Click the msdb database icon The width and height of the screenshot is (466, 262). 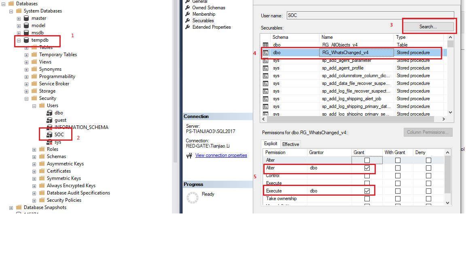click(x=26, y=33)
